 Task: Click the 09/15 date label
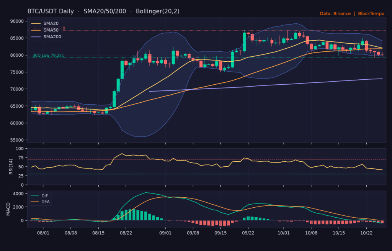pos(220,233)
